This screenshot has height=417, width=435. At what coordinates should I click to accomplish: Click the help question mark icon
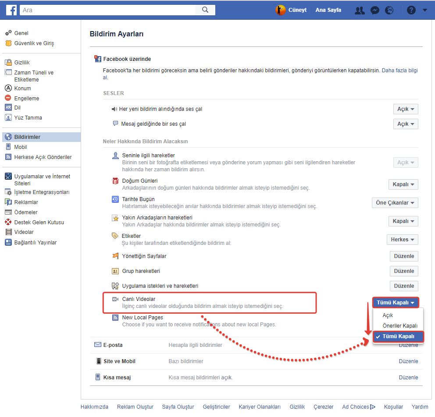(411, 11)
